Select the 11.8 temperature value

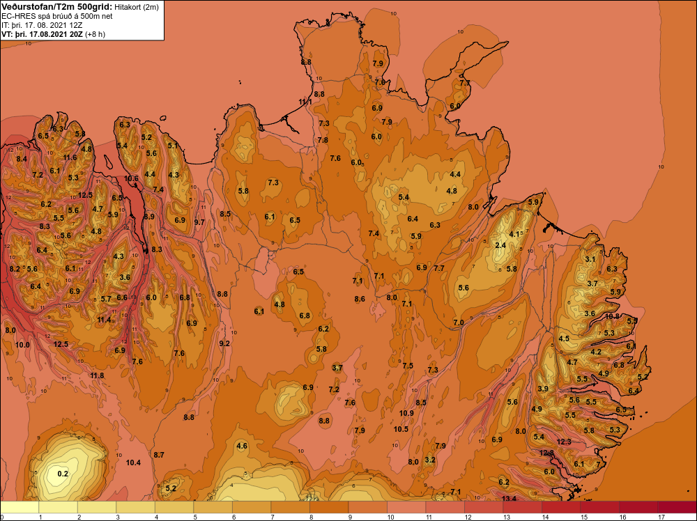click(97, 375)
